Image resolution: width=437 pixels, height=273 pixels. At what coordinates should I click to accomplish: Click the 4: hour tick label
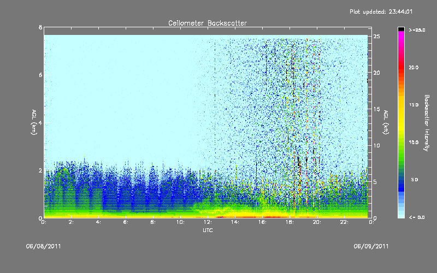(x=99, y=222)
